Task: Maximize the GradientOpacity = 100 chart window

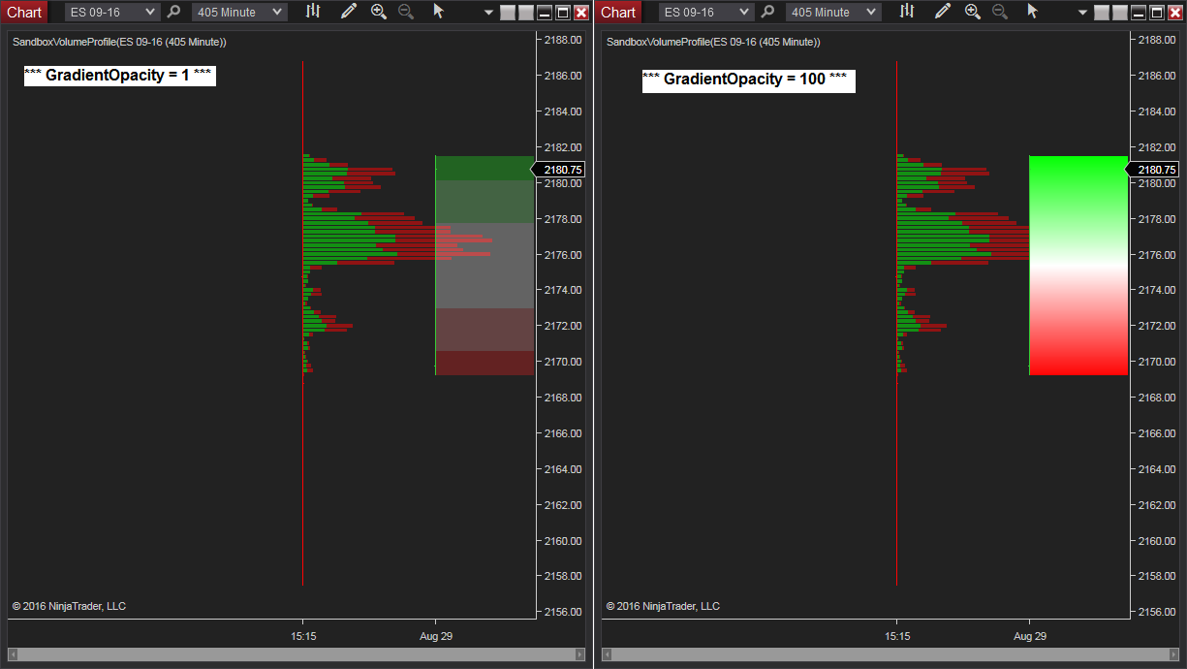Action: 1156,13
